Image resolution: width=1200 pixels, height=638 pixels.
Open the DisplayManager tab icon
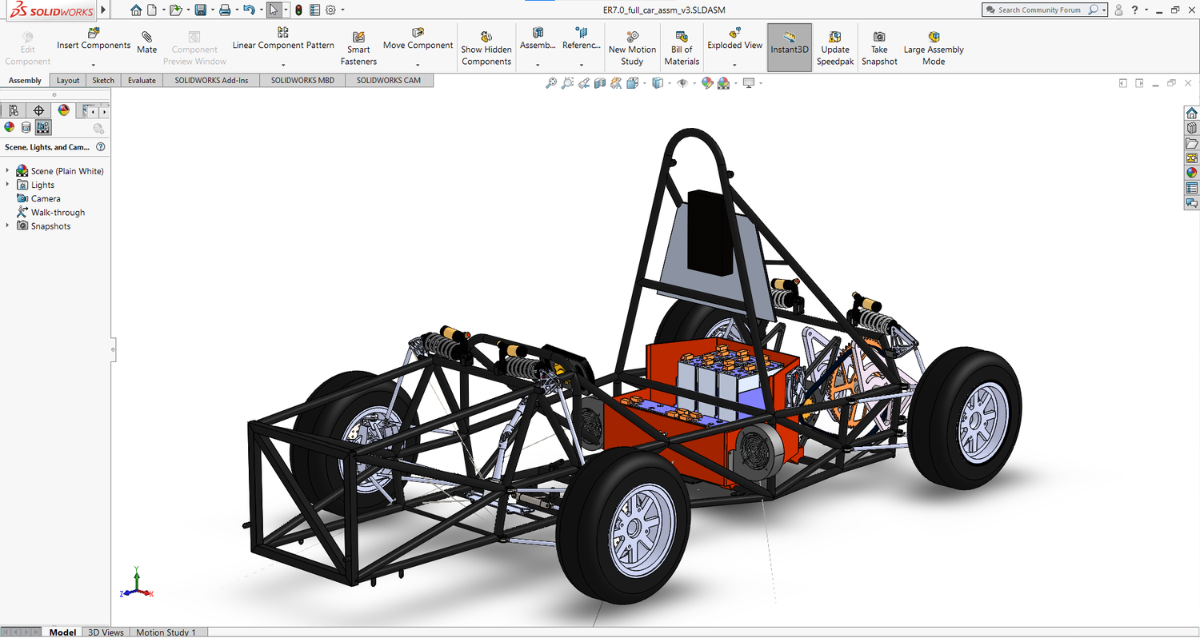click(63, 110)
